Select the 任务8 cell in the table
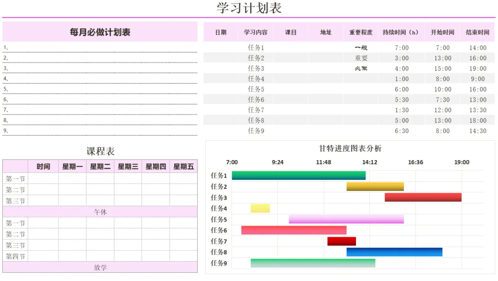The width and height of the screenshot is (498, 281). point(256,120)
